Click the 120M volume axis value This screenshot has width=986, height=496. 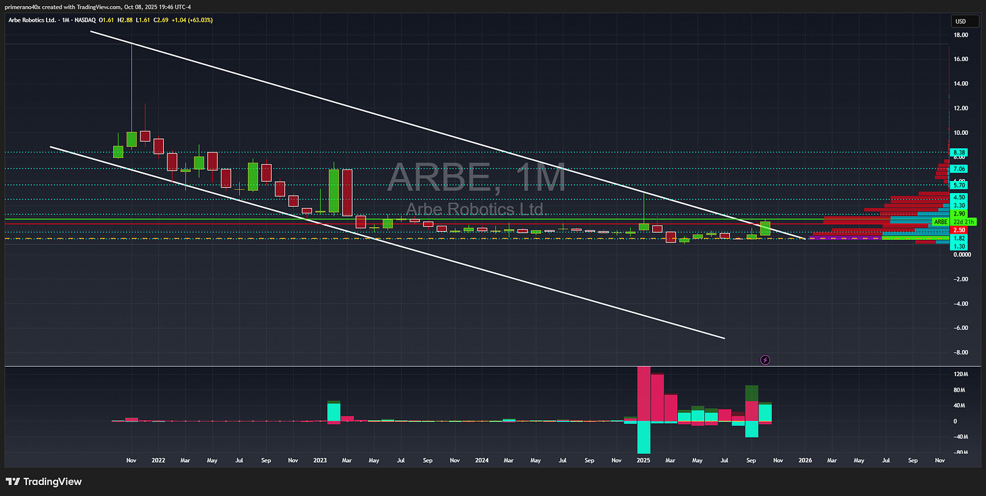pos(960,374)
